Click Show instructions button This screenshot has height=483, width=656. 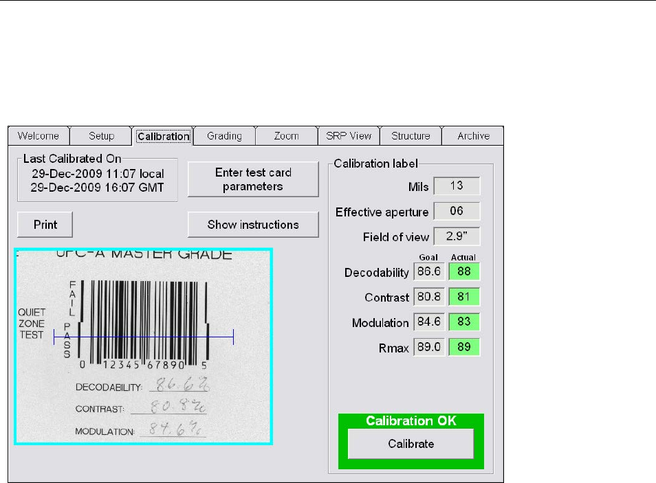tap(253, 225)
